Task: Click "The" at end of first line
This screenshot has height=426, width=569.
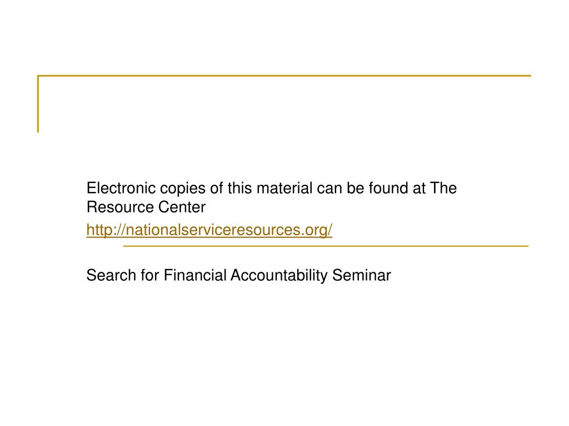Action: (444, 189)
